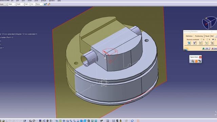Image resolution: width=217 pixels, height=122 pixels.
Task: Select the Z normal constraint radio
Action: pos(213,40)
